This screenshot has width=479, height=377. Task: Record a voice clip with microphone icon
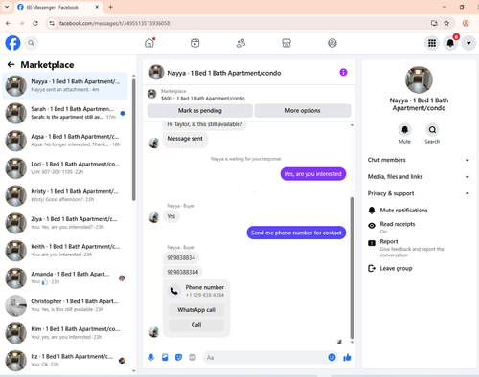tap(151, 357)
